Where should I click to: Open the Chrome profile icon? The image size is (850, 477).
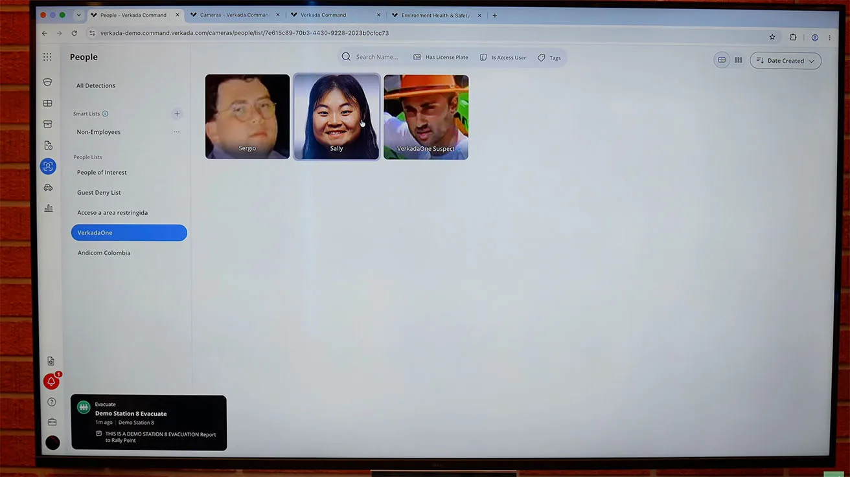pos(815,38)
